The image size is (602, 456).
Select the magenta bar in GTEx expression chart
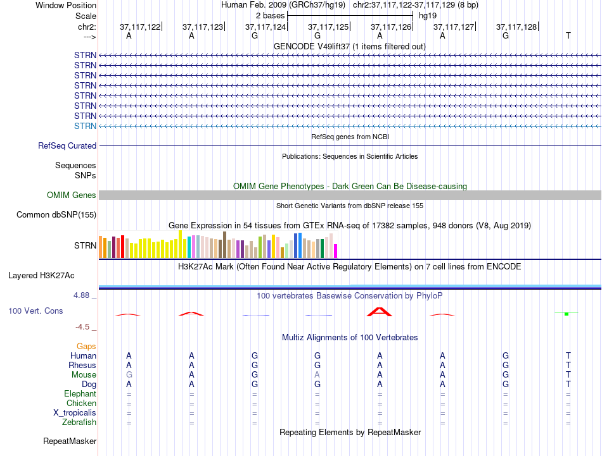tap(336, 251)
